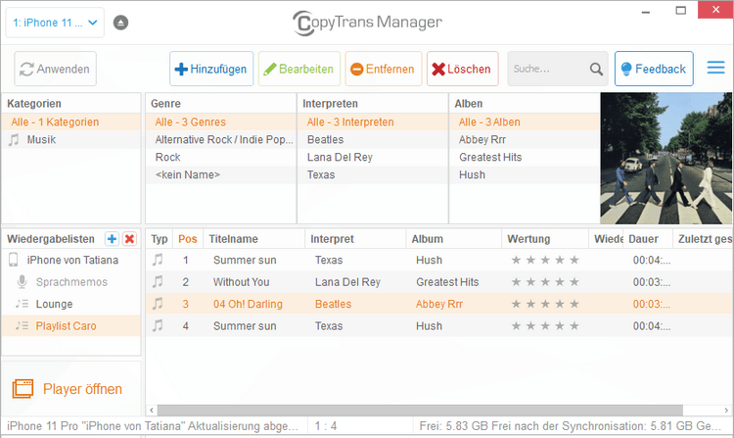Sort by the Dauer column header

coord(648,239)
